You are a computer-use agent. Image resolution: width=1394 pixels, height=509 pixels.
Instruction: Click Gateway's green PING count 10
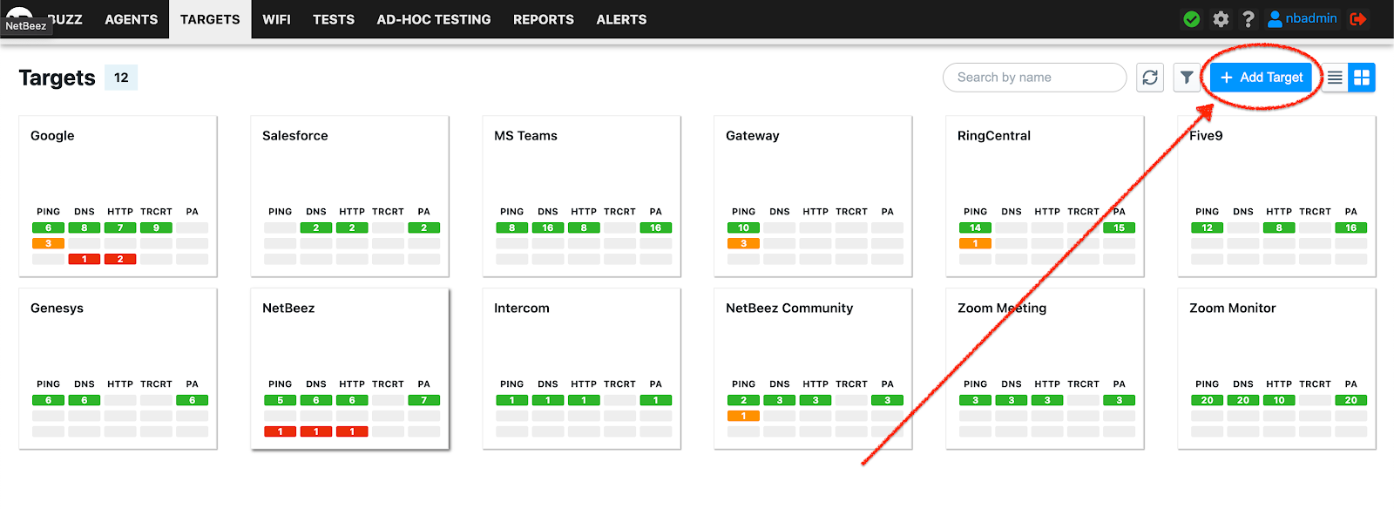743,227
